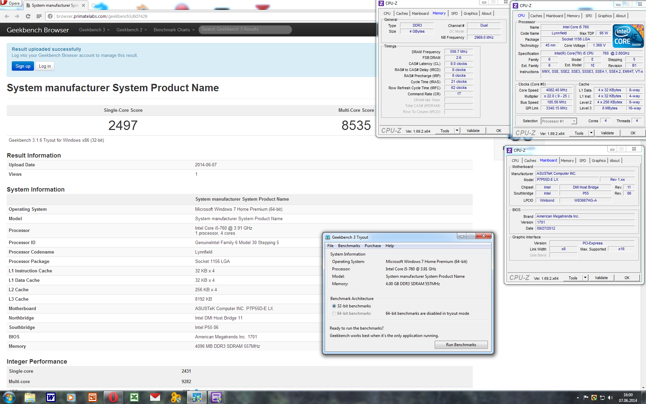Close the System manufacturer browser tab
This screenshot has height=404, width=646.
83,5
